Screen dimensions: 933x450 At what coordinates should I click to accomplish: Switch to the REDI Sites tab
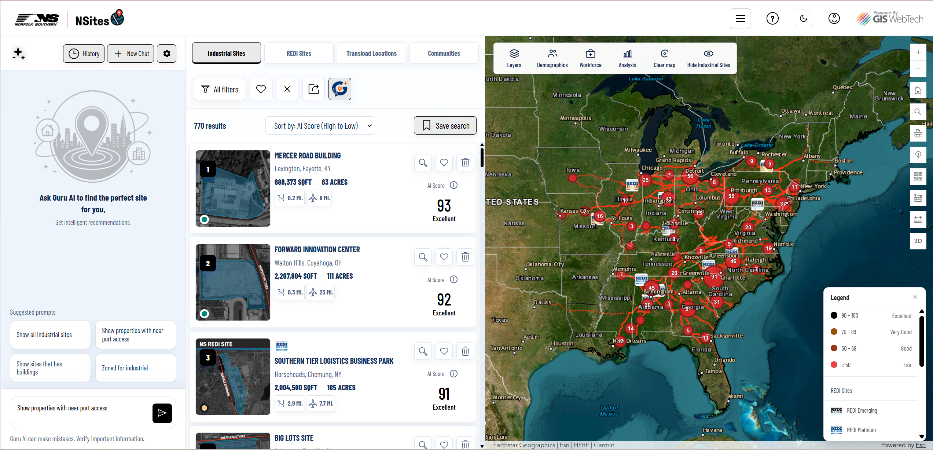coord(299,54)
